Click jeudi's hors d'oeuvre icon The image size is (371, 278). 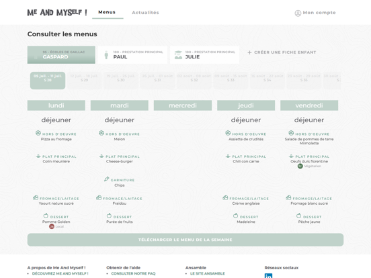228,133
